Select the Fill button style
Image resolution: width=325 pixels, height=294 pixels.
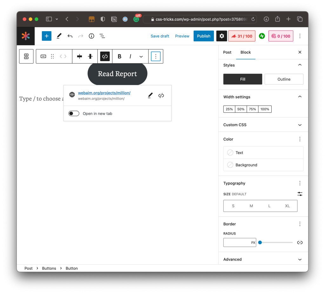pos(243,79)
